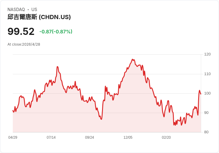Click the July peak on price line

tap(57, 67)
